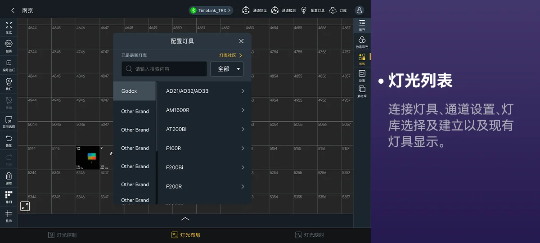Expand the F100R fixture entry
Image resolution: width=540 pixels, height=243 pixels.
coord(205,148)
